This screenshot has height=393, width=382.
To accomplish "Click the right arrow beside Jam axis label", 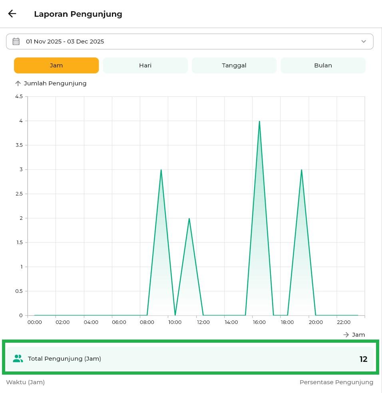I will 346,335.
